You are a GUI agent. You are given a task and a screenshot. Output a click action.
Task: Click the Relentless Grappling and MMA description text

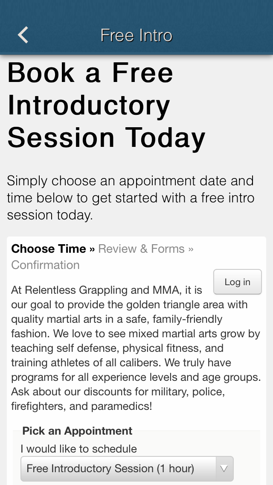[107, 290]
